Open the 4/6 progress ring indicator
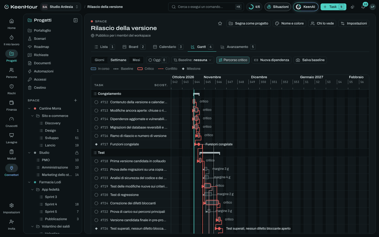The height and width of the screenshot is (237, 379). [254, 7]
